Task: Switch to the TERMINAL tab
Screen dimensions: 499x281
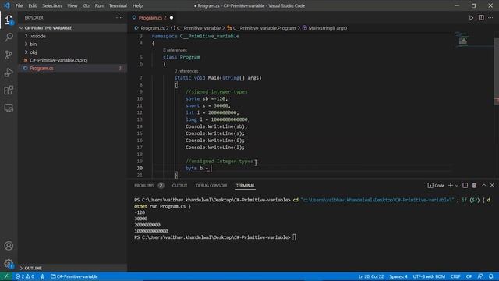Action: tap(246, 186)
